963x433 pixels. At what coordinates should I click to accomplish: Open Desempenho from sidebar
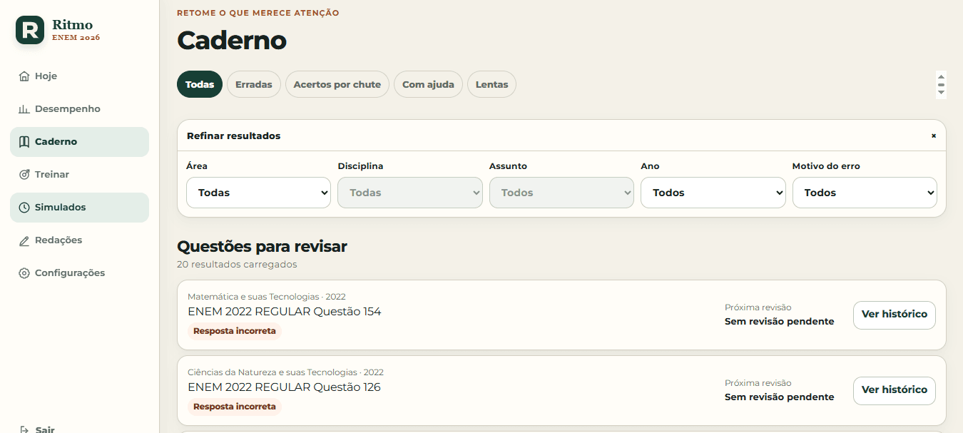(79, 109)
